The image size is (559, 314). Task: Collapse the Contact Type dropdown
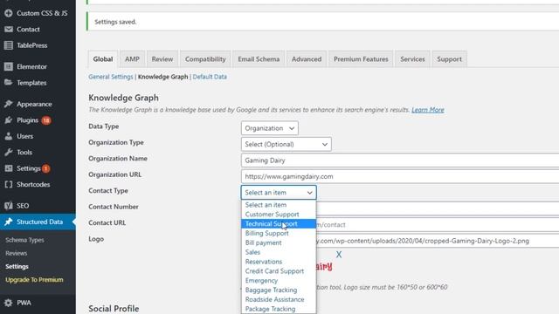(279, 192)
